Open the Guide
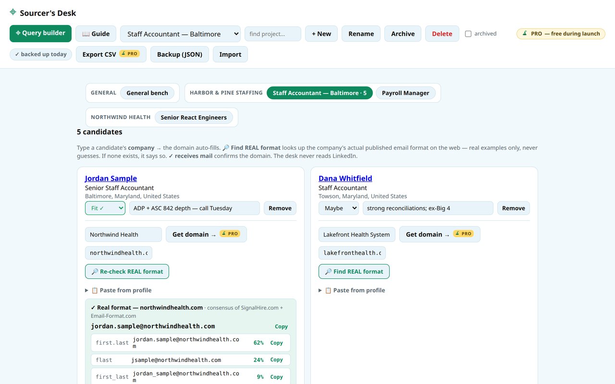Viewport: 615px width, 384px height. (96, 34)
